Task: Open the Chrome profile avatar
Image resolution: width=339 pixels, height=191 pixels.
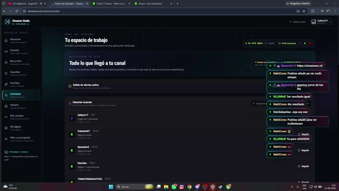Action: [x=329, y=11]
